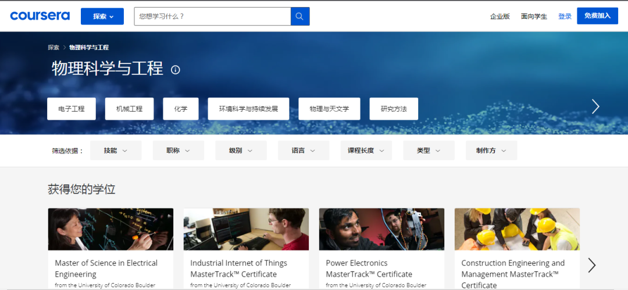Click the Construction Engineering and Management title text
Screen dimensions: 628x290
[x=513, y=274]
